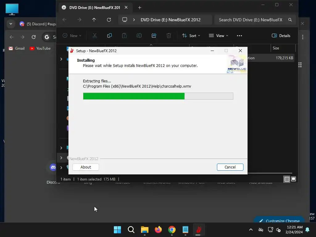
Task: Click the muted volume tray icon
Action: click(278, 230)
